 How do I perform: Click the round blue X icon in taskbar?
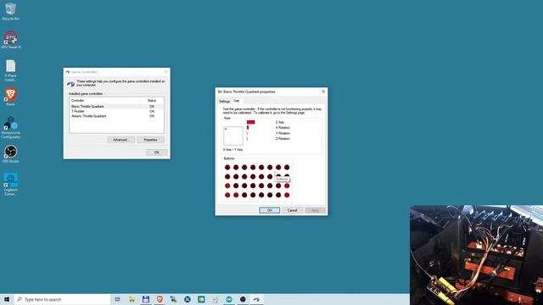[188, 299]
